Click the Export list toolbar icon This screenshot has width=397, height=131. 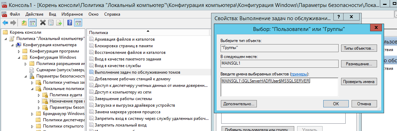click(59, 23)
